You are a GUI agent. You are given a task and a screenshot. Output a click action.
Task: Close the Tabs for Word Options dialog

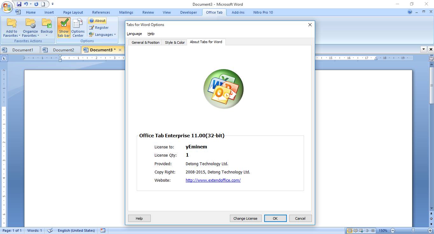point(310,25)
